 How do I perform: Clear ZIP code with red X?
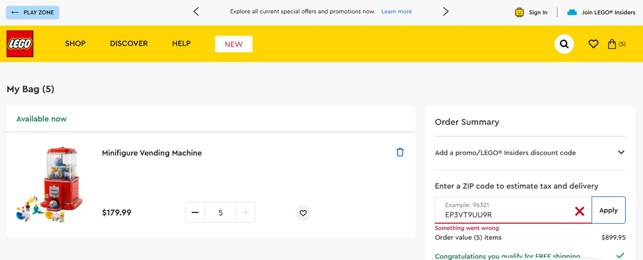(x=580, y=211)
